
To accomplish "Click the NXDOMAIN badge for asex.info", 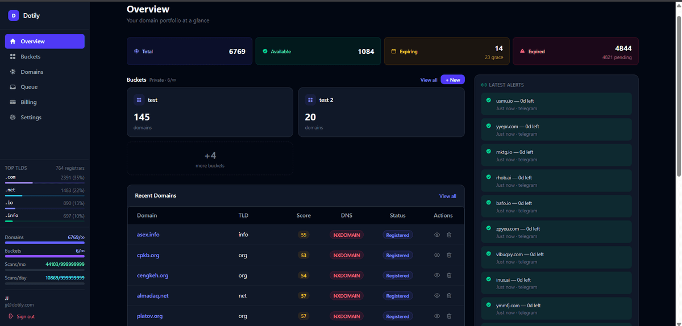I will coord(347,235).
